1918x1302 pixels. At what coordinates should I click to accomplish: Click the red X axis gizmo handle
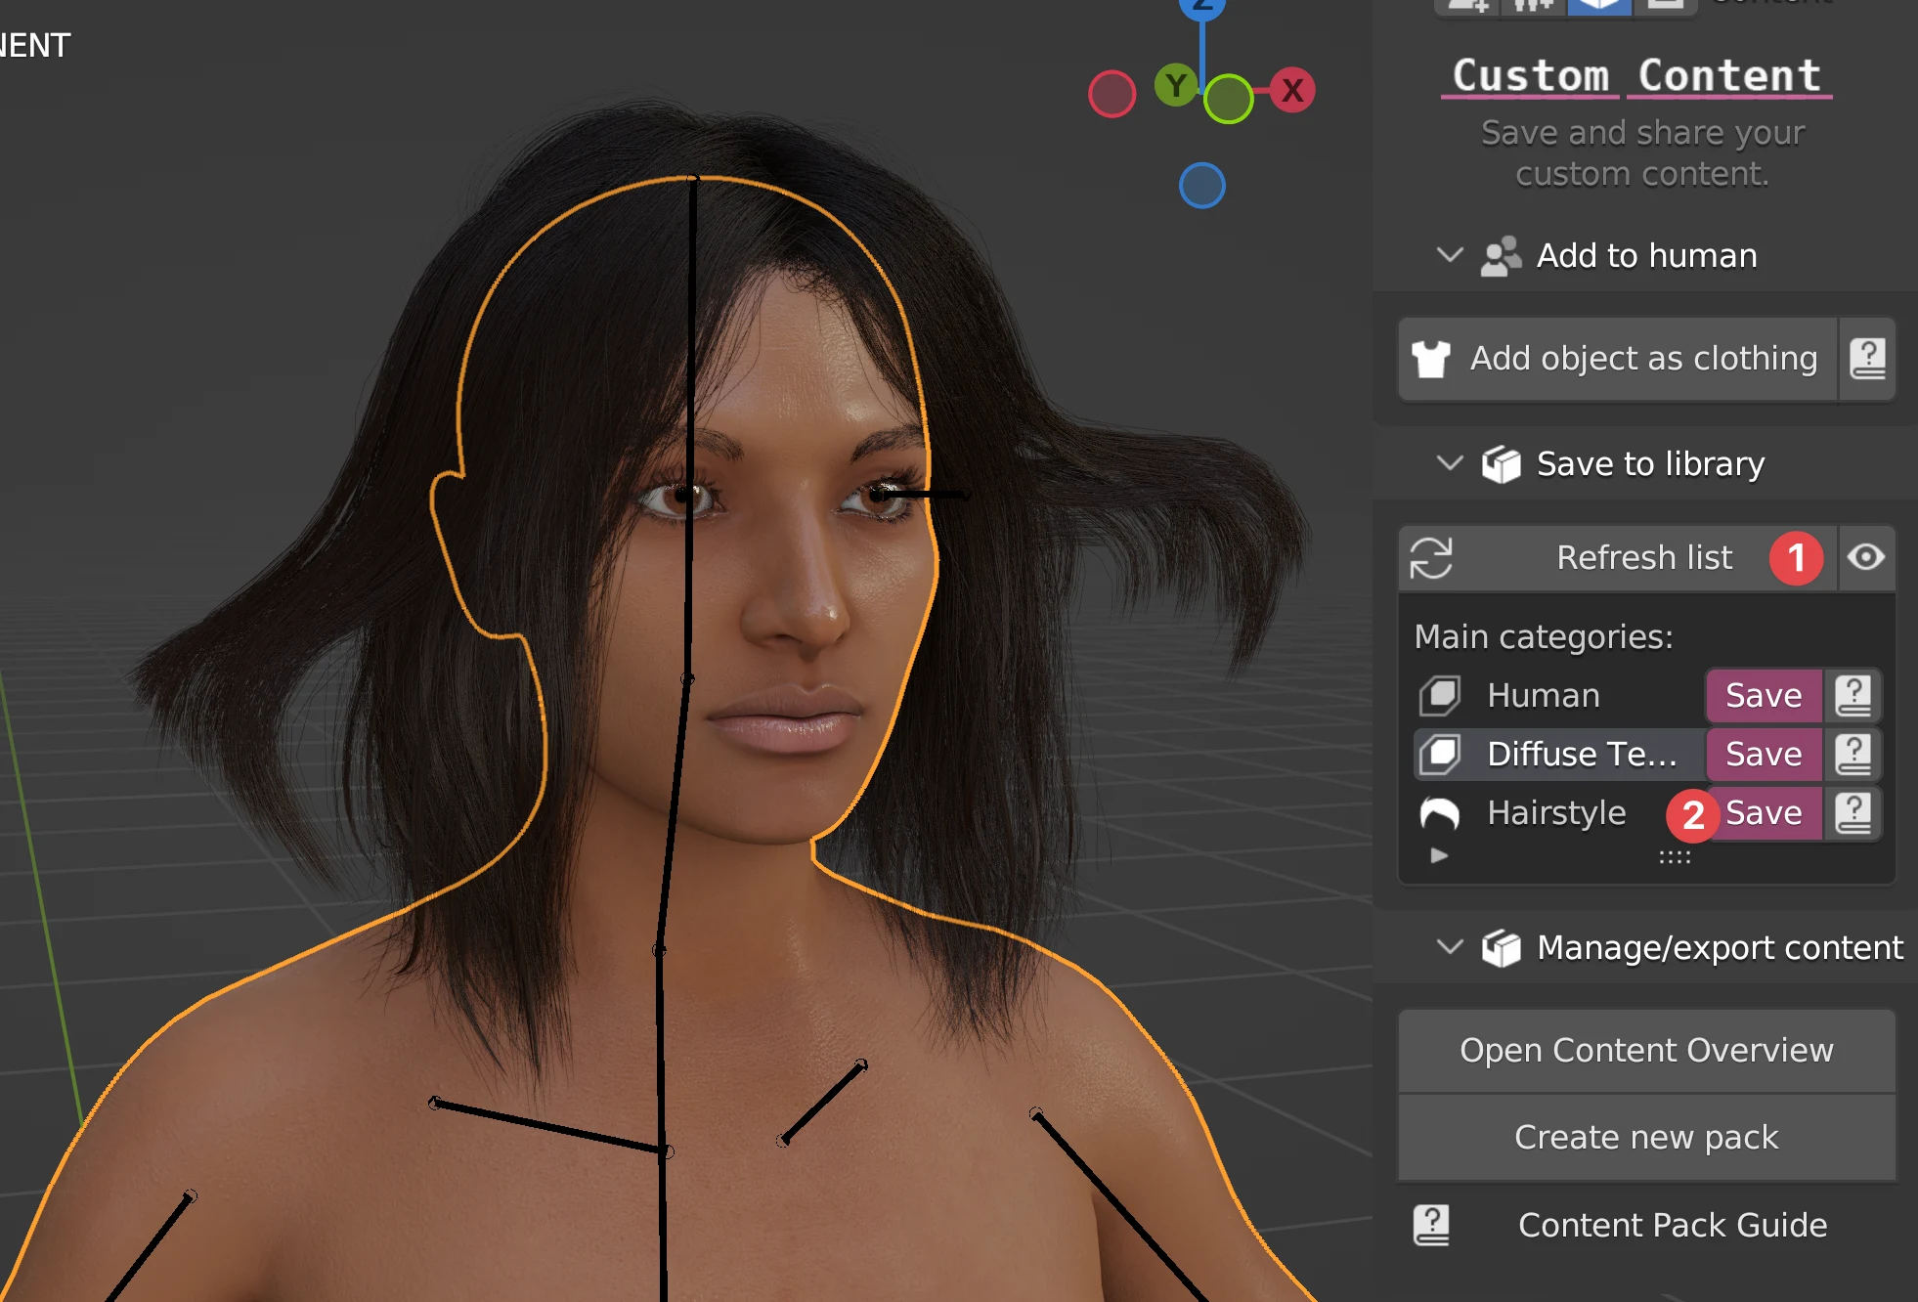tap(1292, 90)
